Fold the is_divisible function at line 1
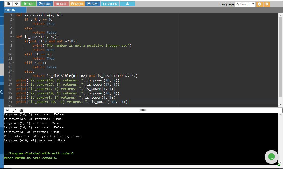Viewport: 283px width, 169px height. (14, 15)
